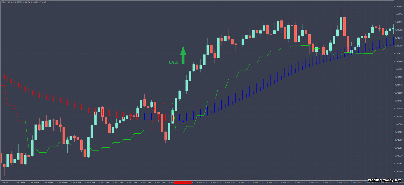Click the 1.41360 price axis label
Image resolution: width=404 pixels, height=185 pixels.
pos(399,124)
